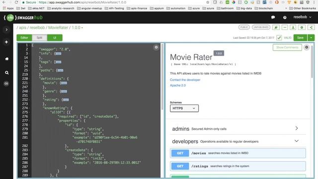The image size is (318, 179).
Task: Open the Apache 2.0 license link
Action: click(178, 86)
